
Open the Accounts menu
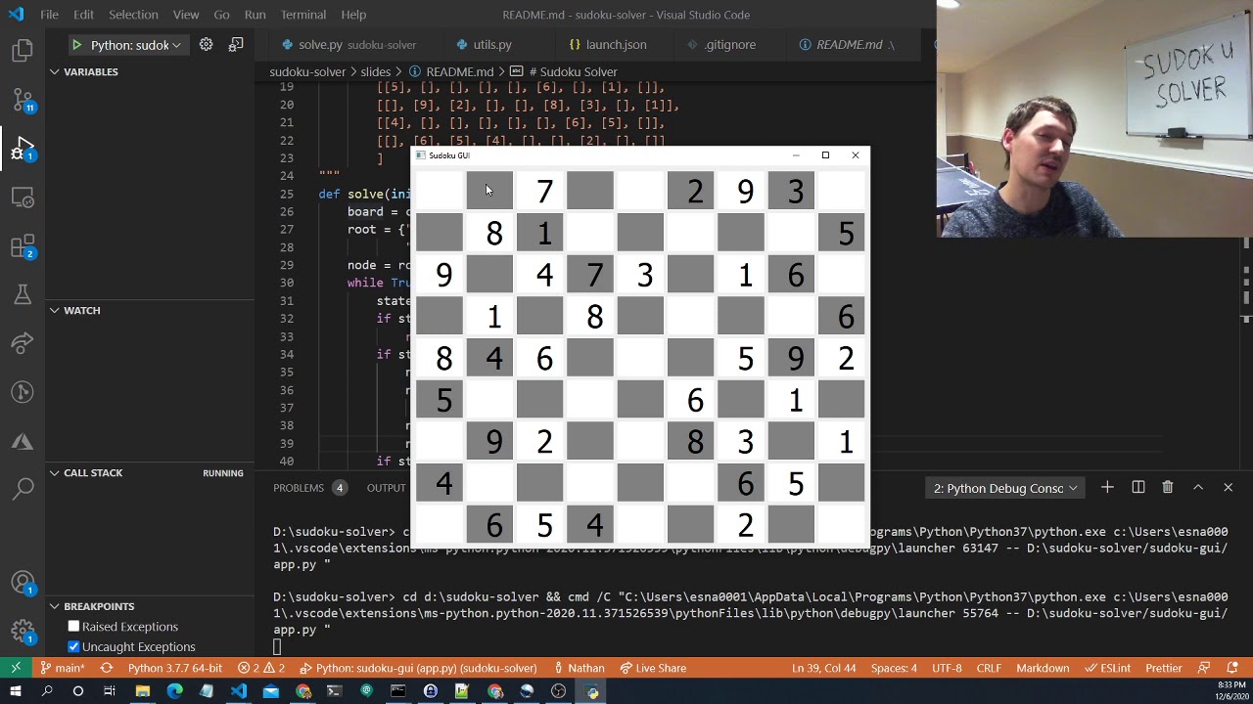point(23,583)
